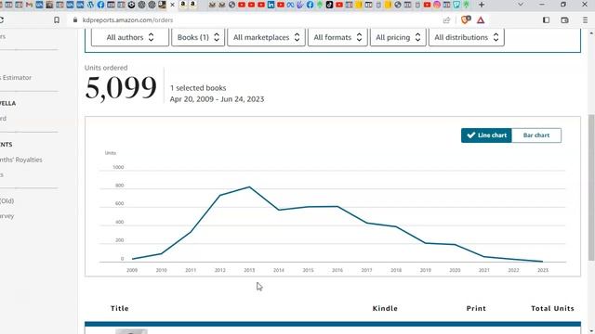Viewport: 595px width, 334px height.
Task: Click the Kindle column header
Action: click(385, 308)
